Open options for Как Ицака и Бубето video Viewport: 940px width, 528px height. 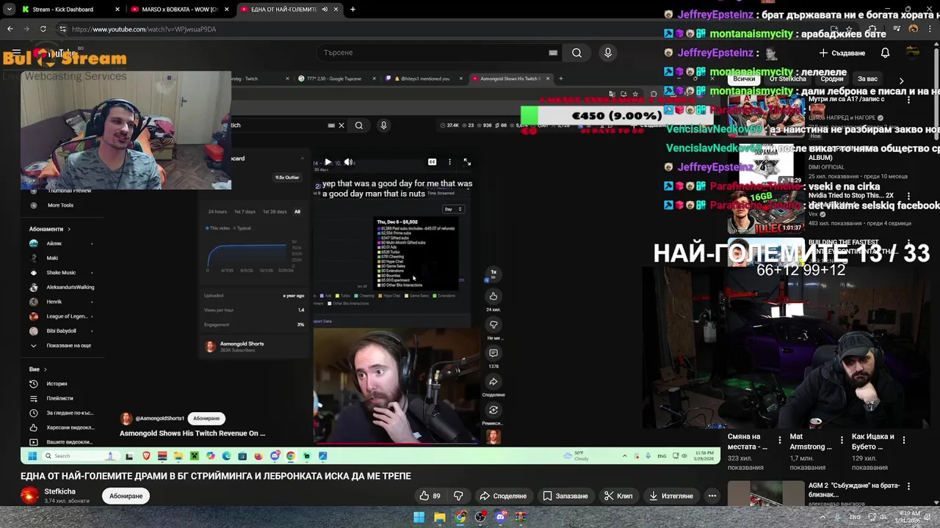pos(904,440)
